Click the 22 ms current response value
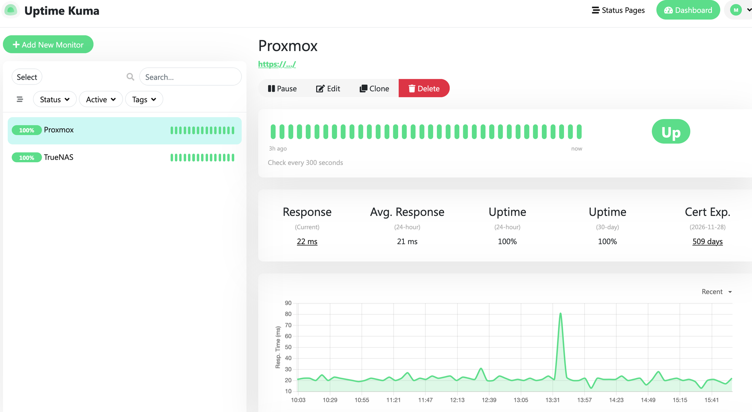This screenshot has height=412, width=752. click(x=307, y=241)
